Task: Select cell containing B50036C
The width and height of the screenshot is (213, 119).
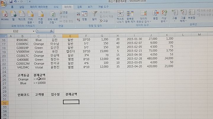Action: click(22, 40)
